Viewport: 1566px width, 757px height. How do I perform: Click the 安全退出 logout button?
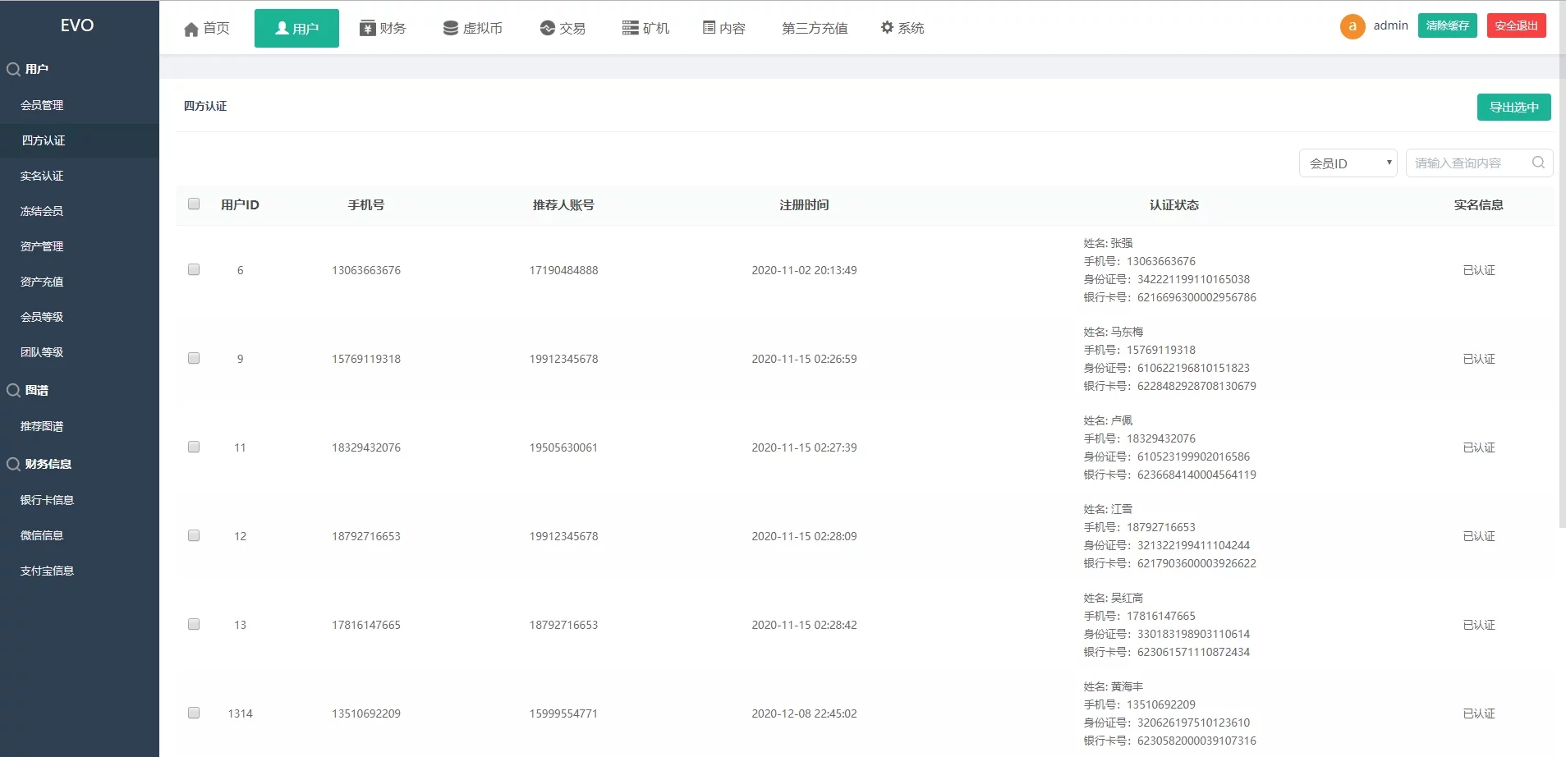coord(1516,25)
